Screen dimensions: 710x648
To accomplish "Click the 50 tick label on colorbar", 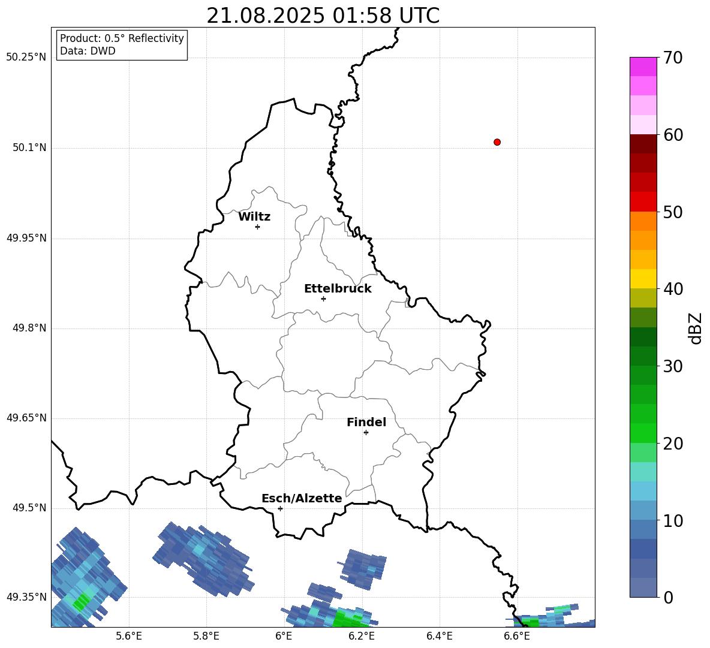I will point(673,212).
